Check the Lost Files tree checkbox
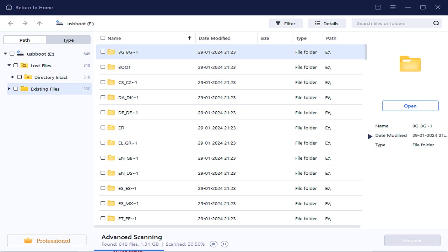The width and height of the screenshot is (448, 252). tap(16, 65)
